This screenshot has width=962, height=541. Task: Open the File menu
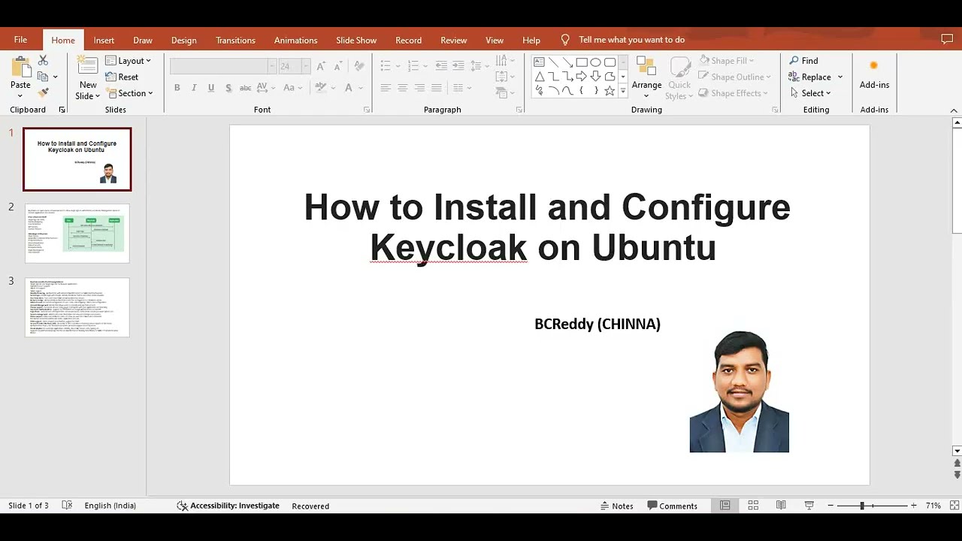[x=20, y=40]
